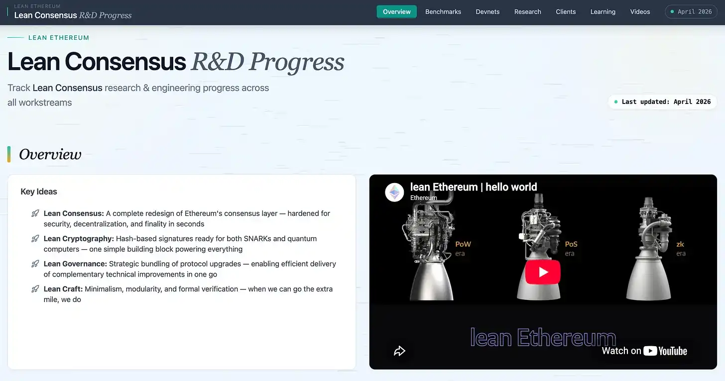The image size is (725, 381).
Task: Click the small 'LEAN ETHEREUM' label above the title
Action: click(x=59, y=38)
